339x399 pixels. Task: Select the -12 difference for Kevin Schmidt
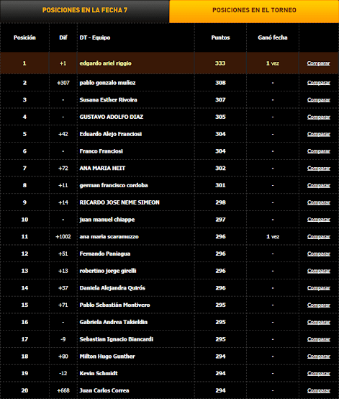click(63, 373)
